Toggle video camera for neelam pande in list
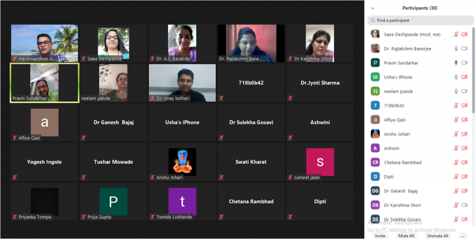This screenshot has width=476, height=239. (464, 91)
